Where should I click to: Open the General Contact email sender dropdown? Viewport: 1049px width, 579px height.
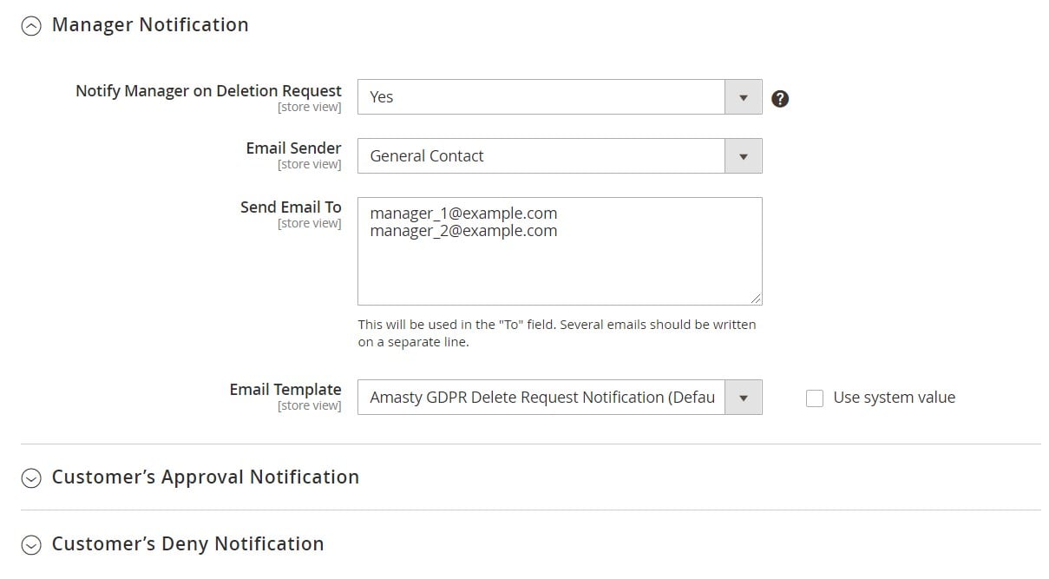[560, 156]
